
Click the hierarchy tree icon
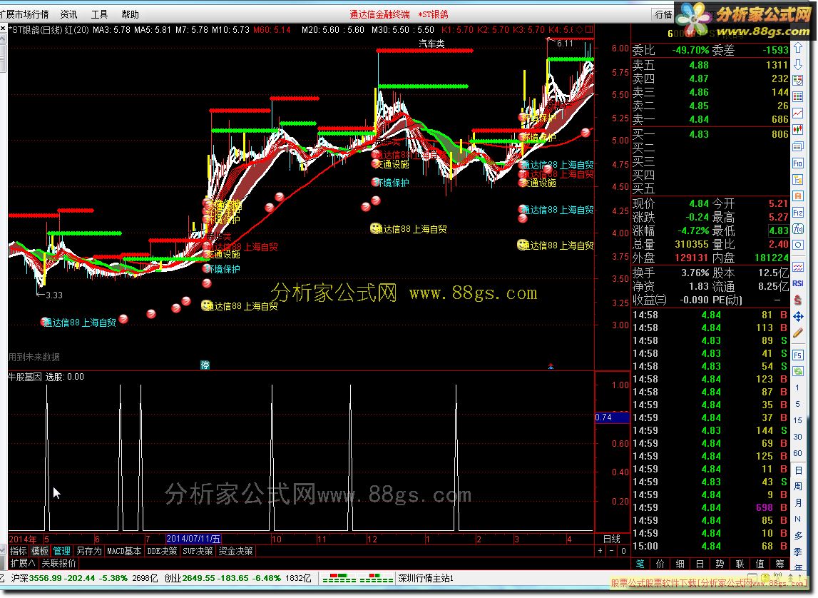(x=797, y=180)
